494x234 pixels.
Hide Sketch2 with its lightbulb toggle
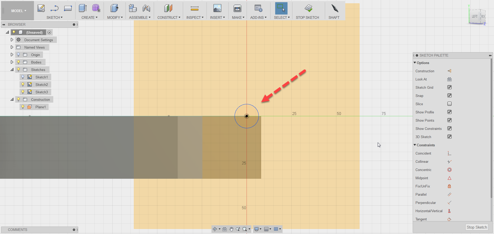pos(23,84)
